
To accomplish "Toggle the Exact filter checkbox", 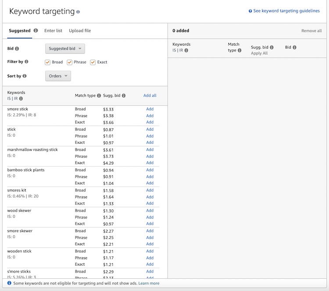I will [93, 62].
